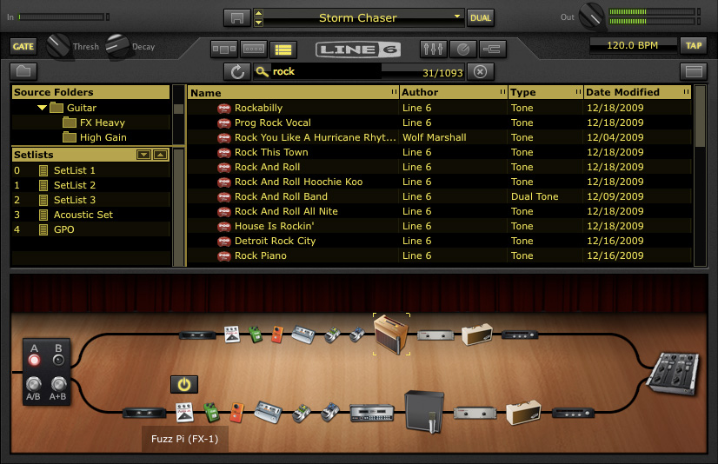
Task: Click the save preset disk icon
Action: (236, 17)
